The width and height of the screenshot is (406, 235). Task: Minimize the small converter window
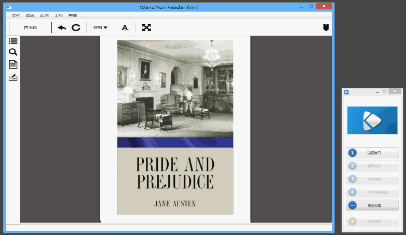click(x=377, y=92)
